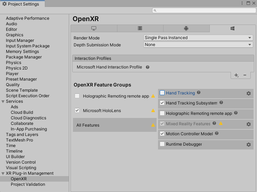This screenshot has height=192, width=257.
Task: Open In-App Purchasing under Services
Action: click(x=29, y=129)
